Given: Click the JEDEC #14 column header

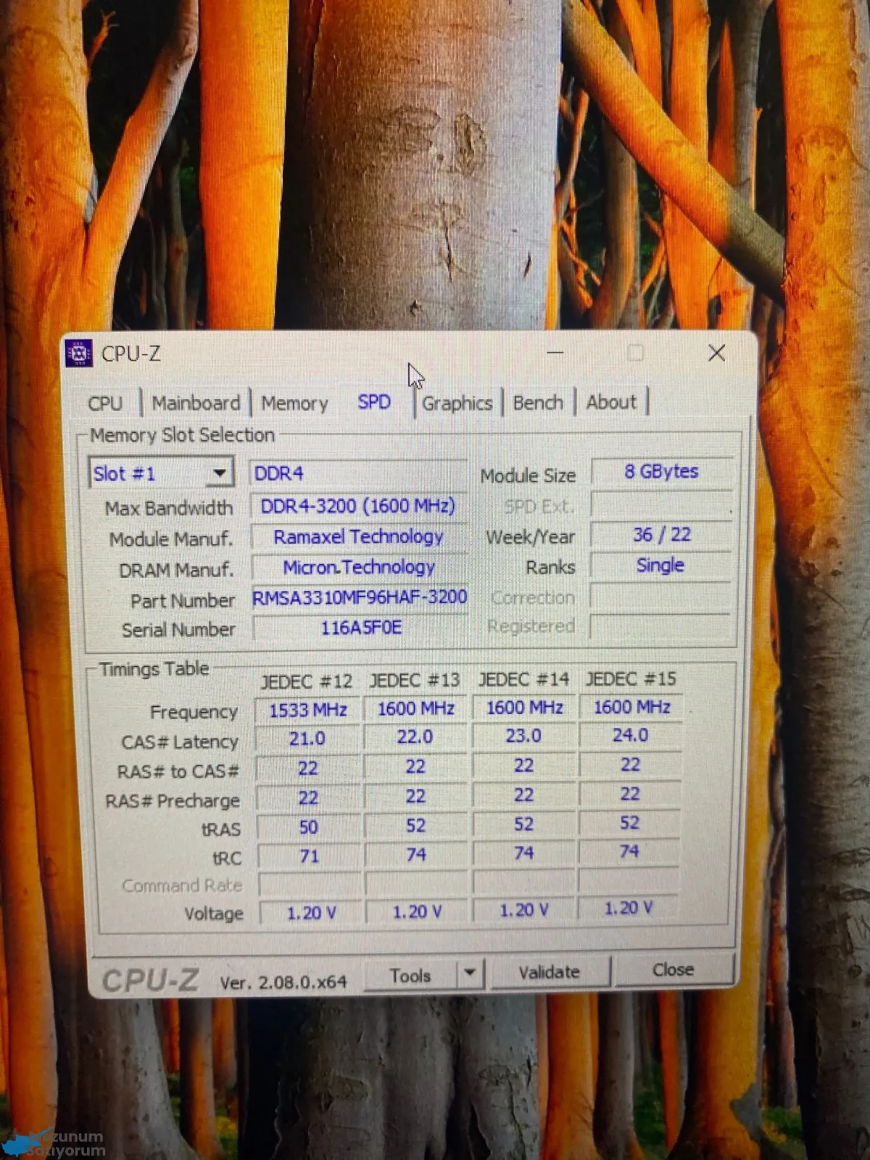Looking at the screenshot, I should [523, 679].
